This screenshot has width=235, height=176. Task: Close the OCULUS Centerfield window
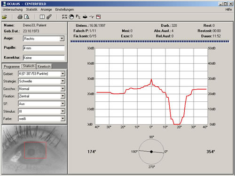pyautogui.click(x=231, y=4)
